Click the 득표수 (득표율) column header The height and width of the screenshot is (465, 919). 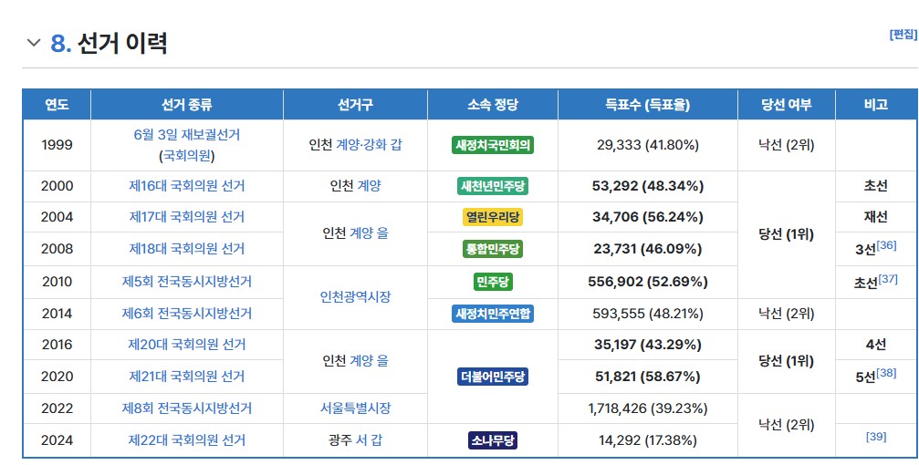tap(647, 105)
